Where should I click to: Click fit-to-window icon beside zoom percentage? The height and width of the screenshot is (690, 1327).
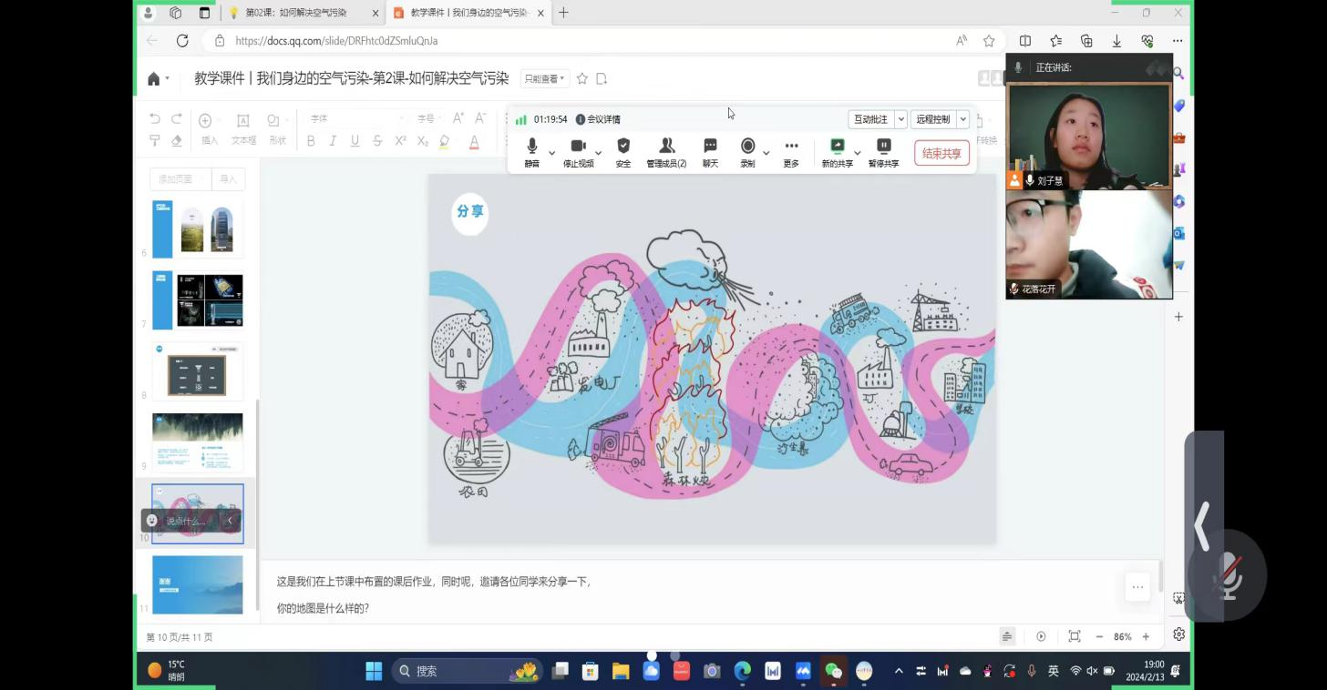[x=1075, y=636]
